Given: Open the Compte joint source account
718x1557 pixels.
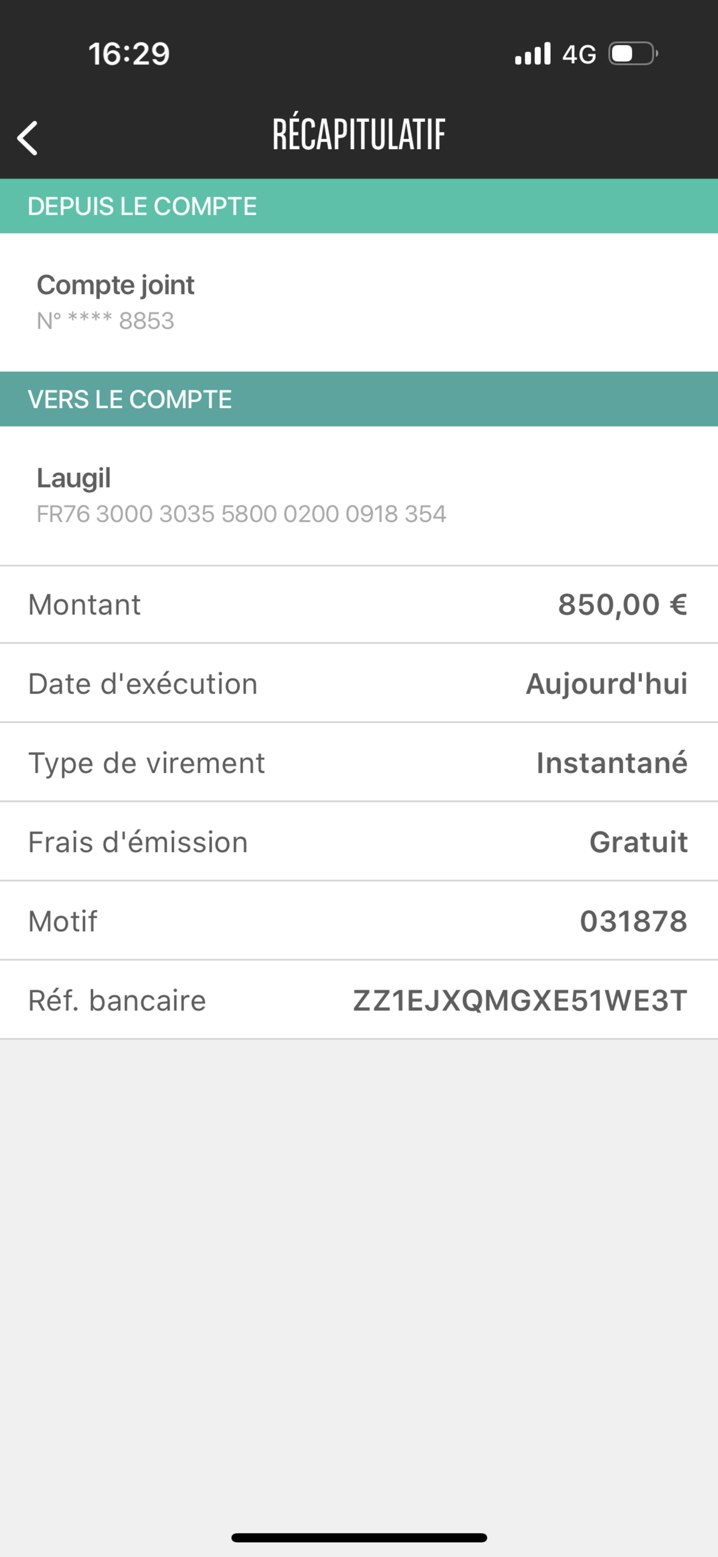Looking at the screenshot, I should 116,285.
